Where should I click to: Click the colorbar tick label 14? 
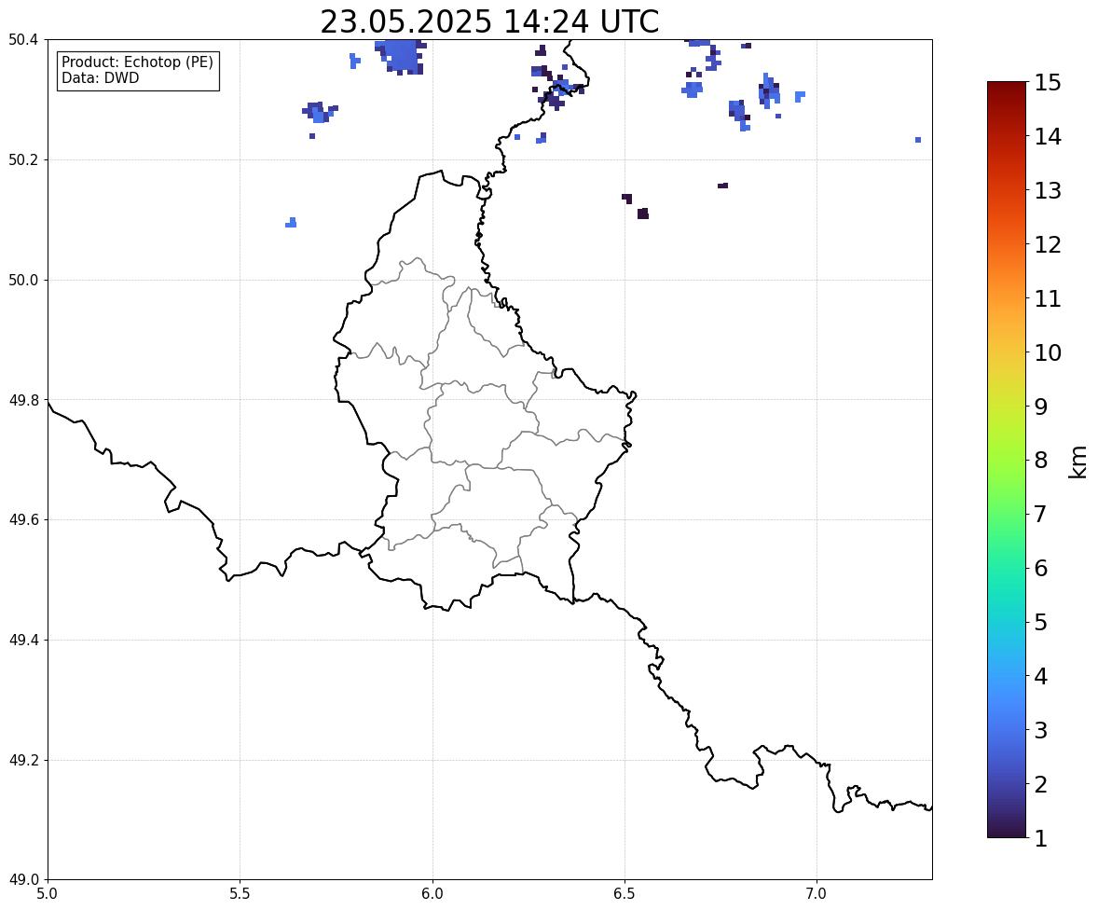(x=1048, y=137)
